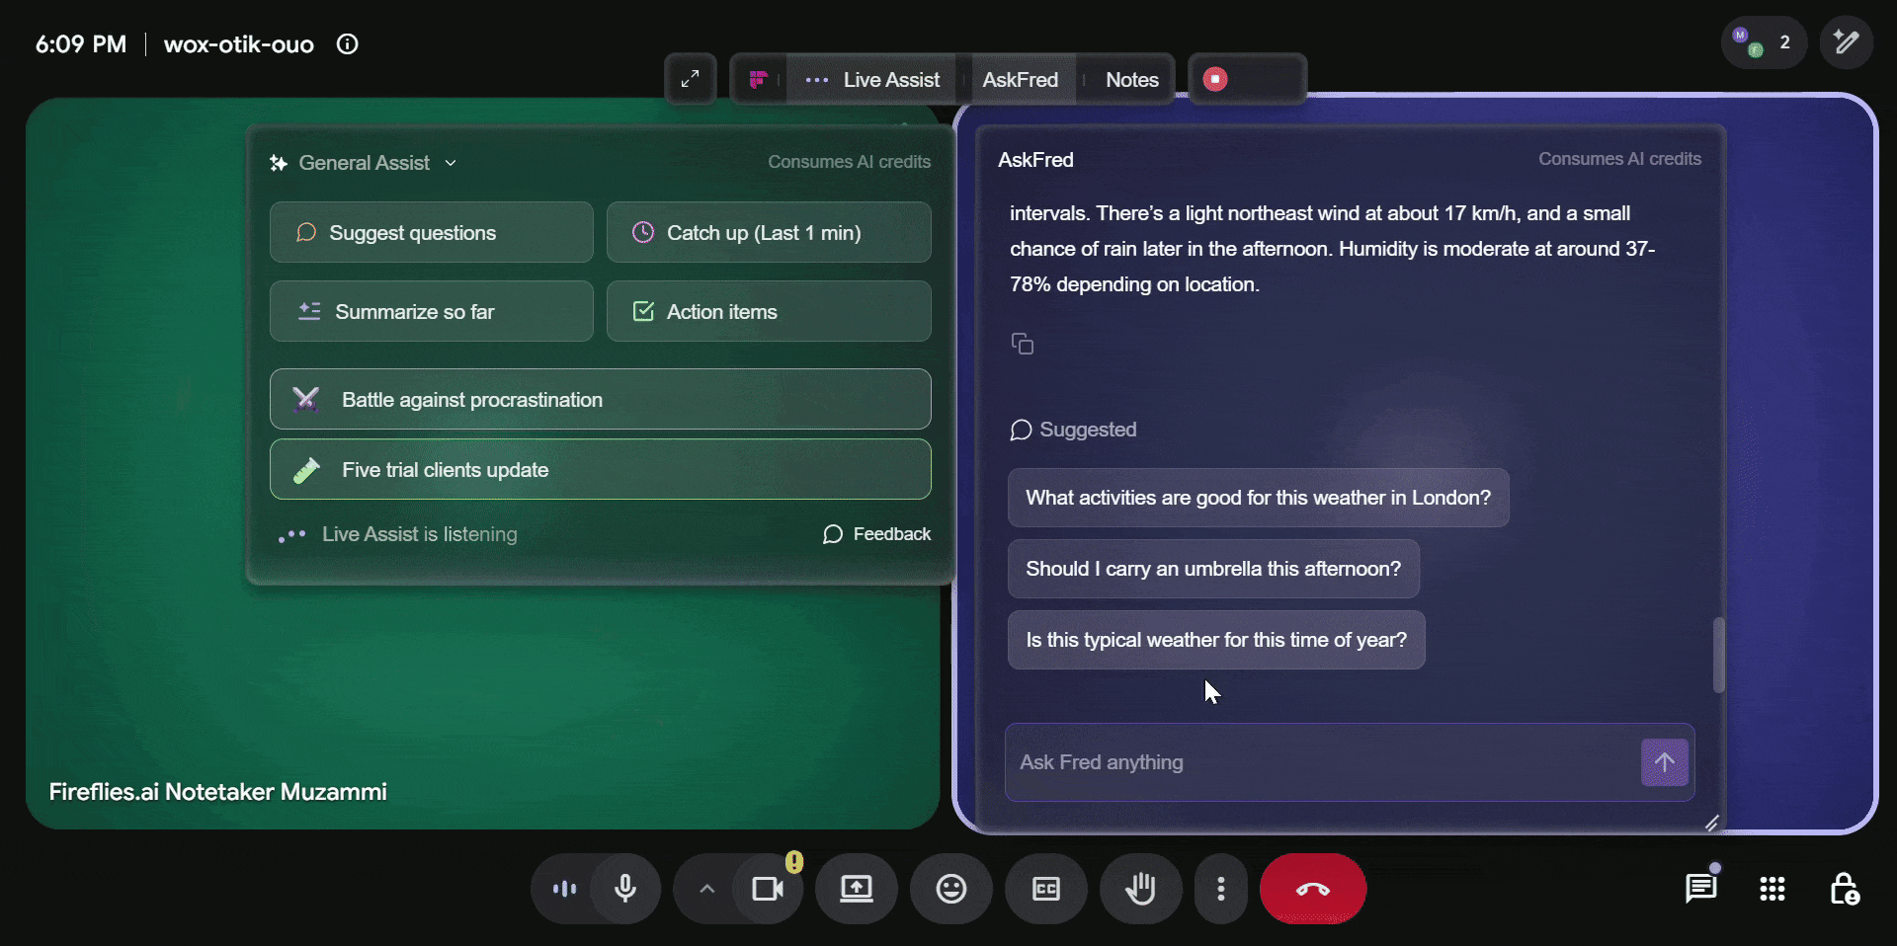Toggle closed captions
The width and height of the screenshot is (1897, 946).
point(1046,889)
